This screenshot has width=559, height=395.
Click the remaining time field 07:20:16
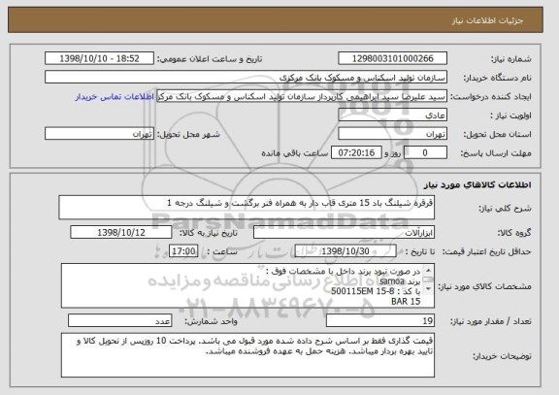tap(356, 153)
